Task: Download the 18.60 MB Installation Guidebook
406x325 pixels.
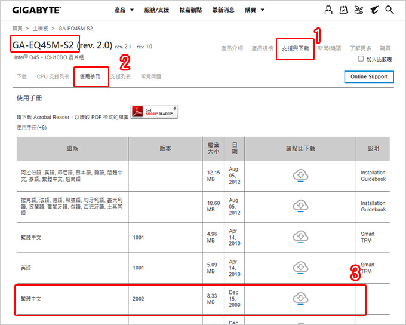Action: (x=300, y=206)
